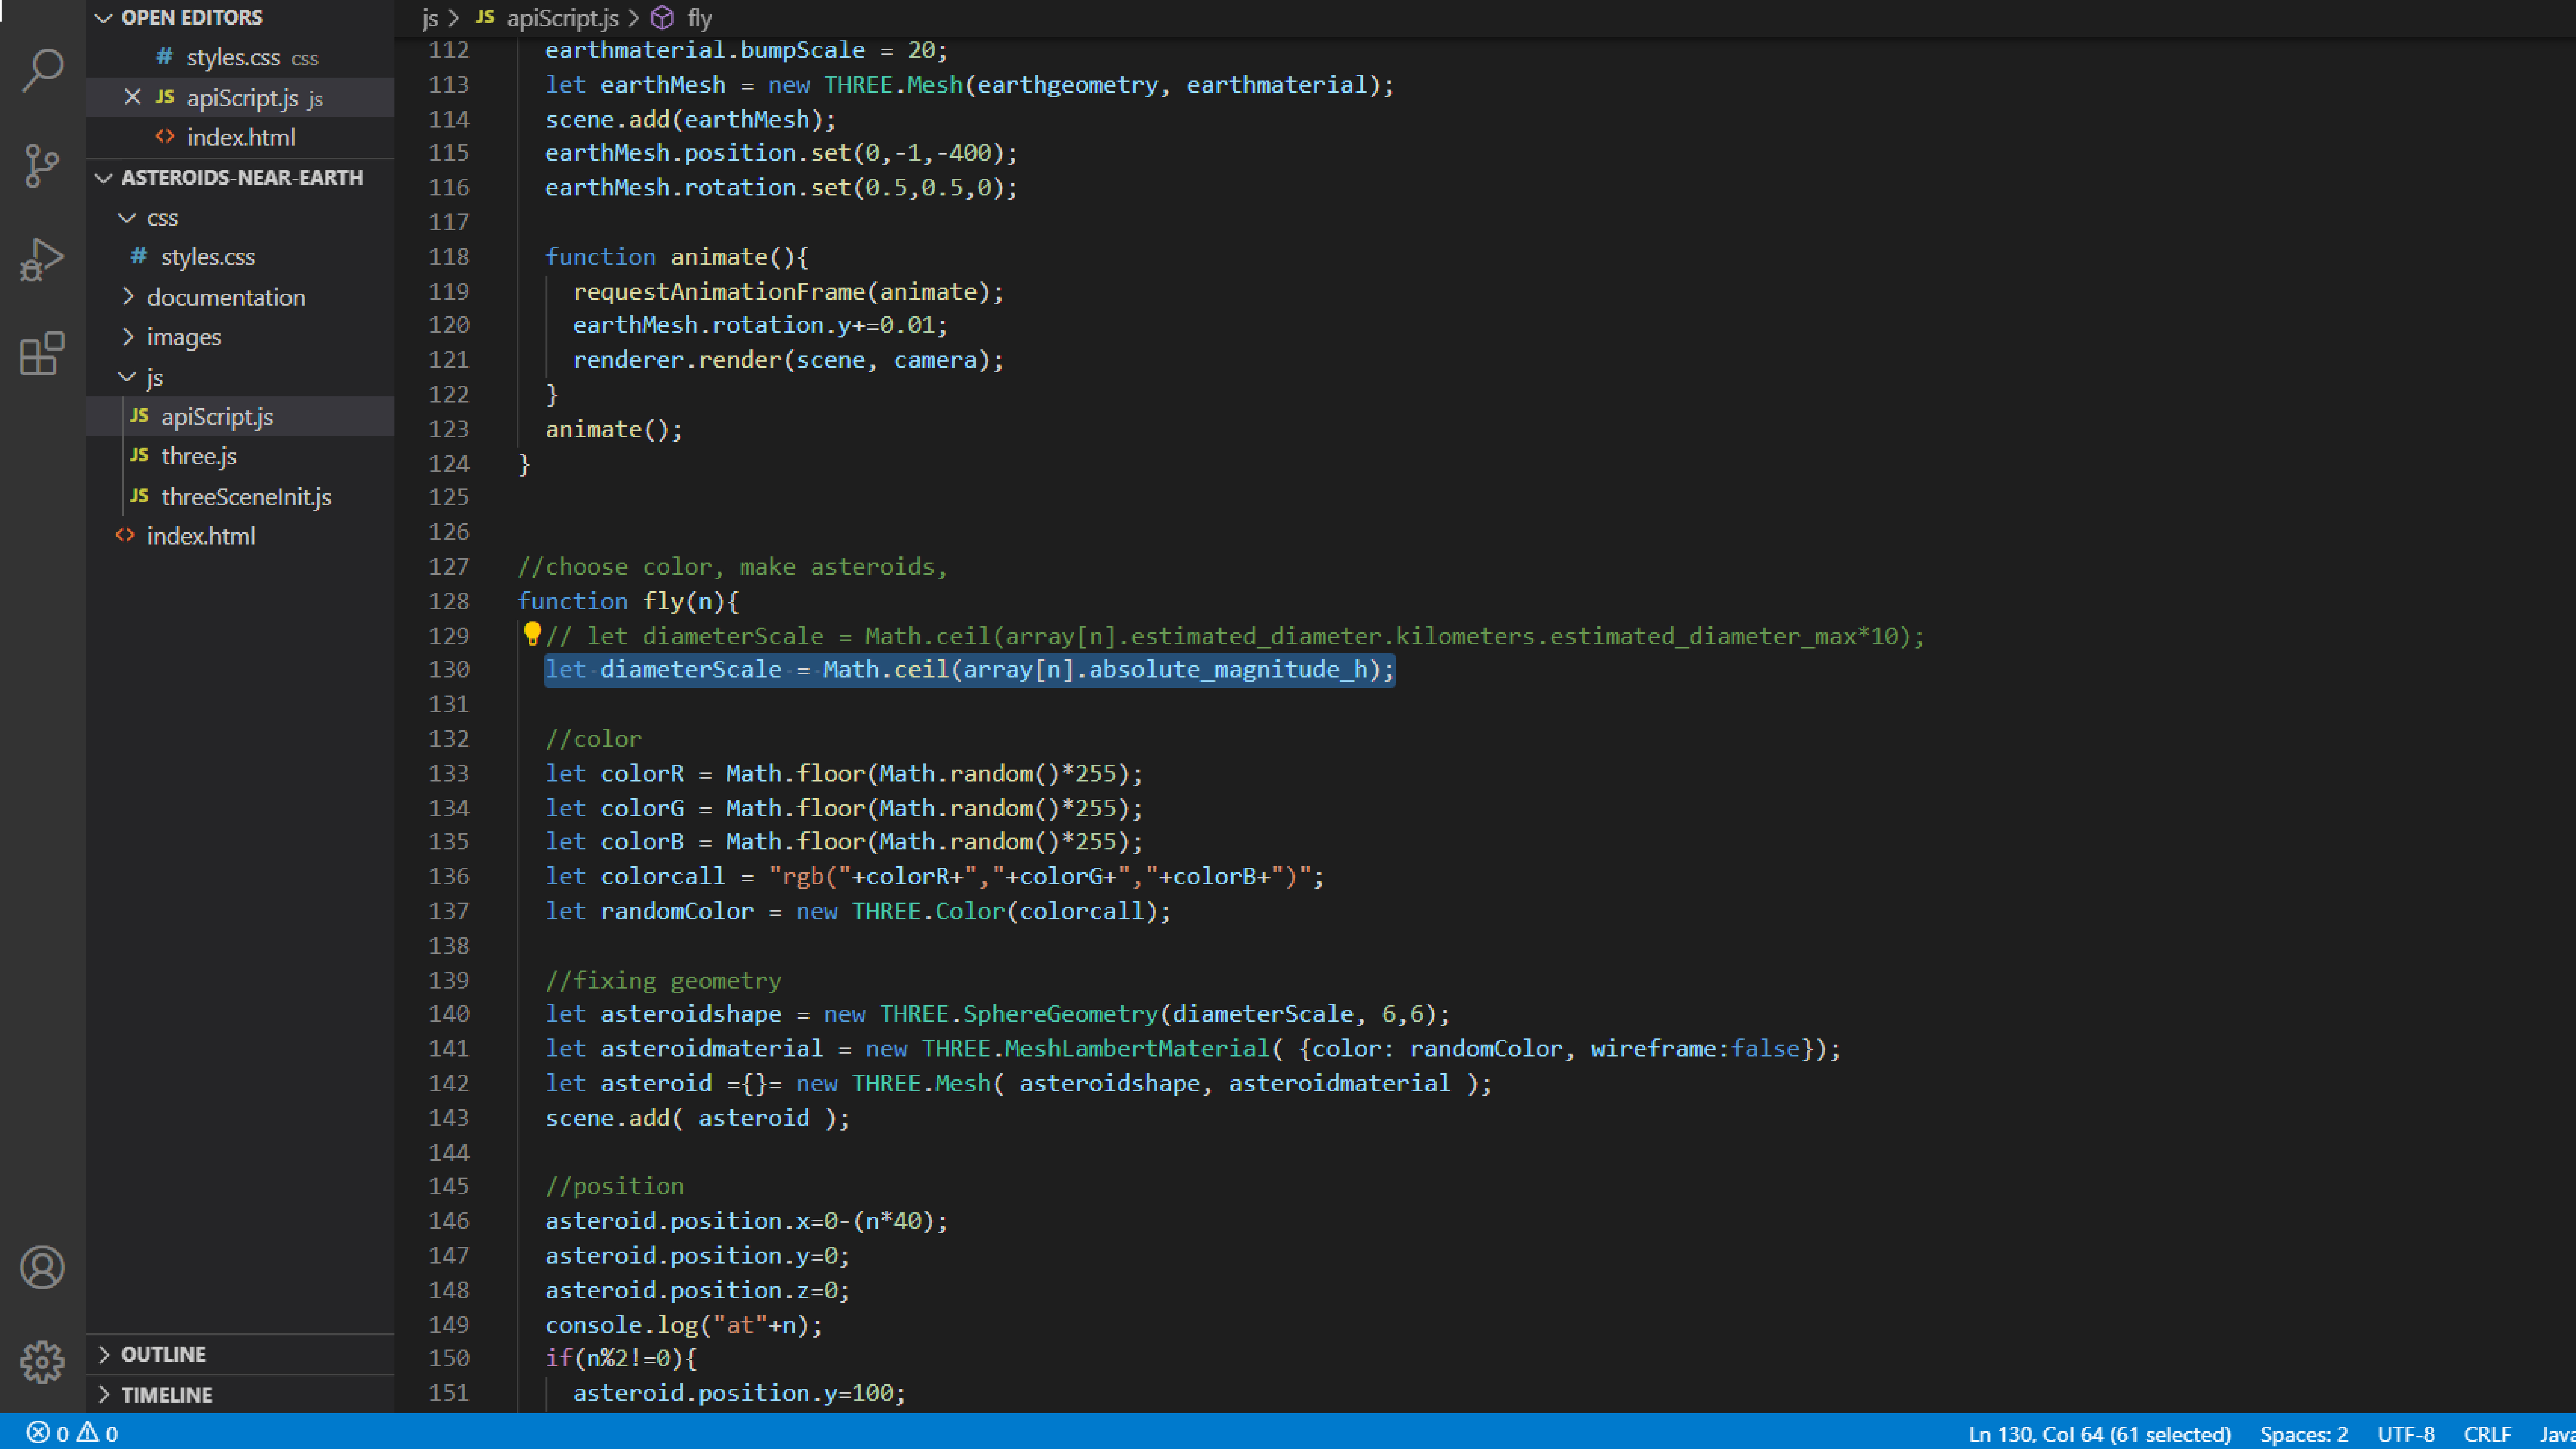Collapse the OPEN EDITORS section
Image resolution: width=2576 pixels, height=1449 pixels.
(x=104, y=18)
